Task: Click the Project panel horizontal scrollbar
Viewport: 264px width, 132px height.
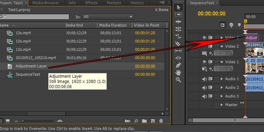Action: pos(46,114)
